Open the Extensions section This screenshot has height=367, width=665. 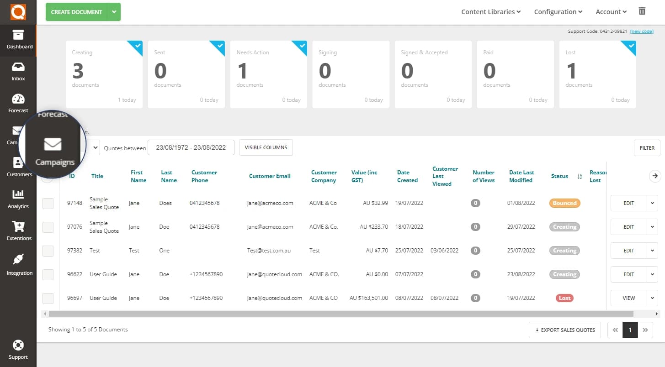pos(18,232)
